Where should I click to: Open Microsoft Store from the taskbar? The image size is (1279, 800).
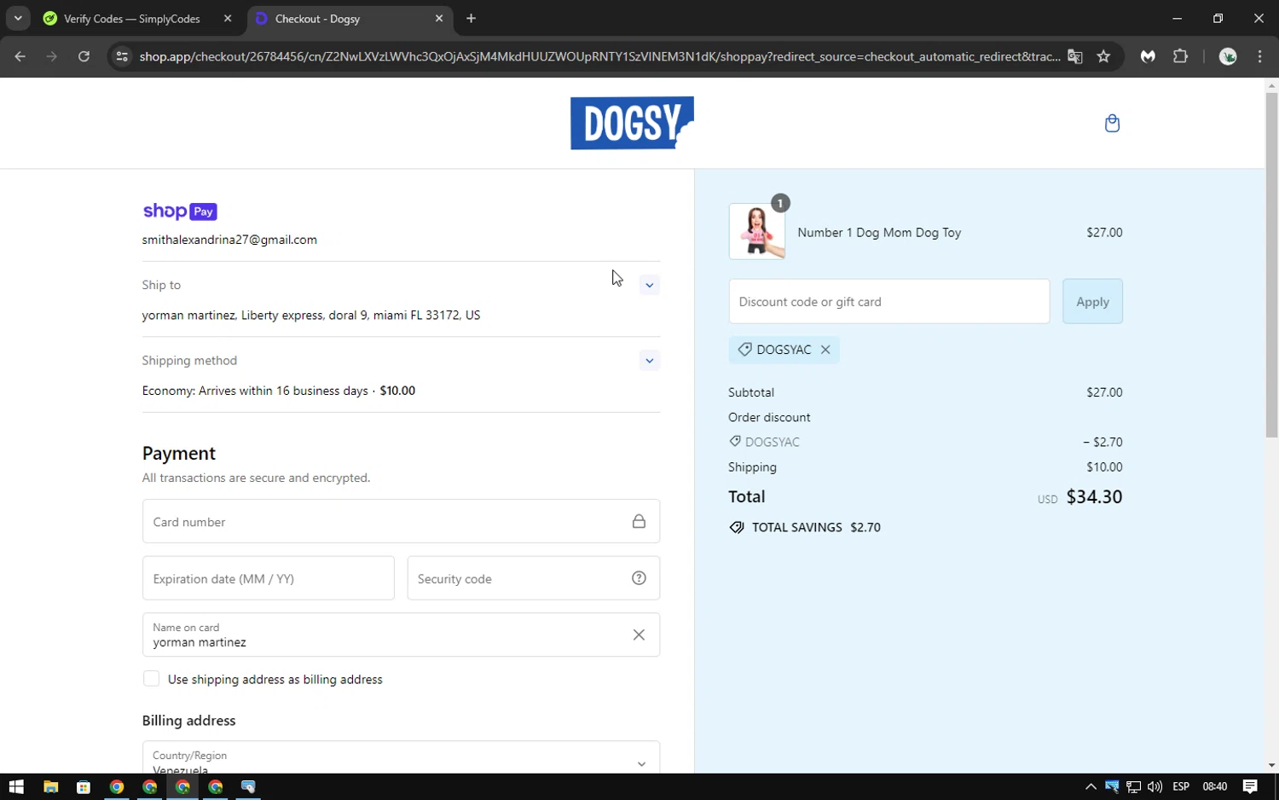tap(84, 786)
